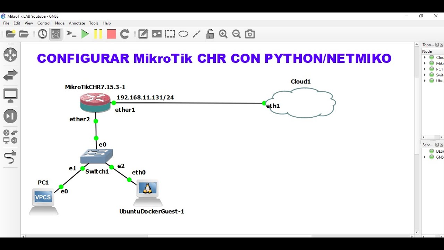Click the Open project folder icon
Screen dimensions: 444x250
[24, 34]
